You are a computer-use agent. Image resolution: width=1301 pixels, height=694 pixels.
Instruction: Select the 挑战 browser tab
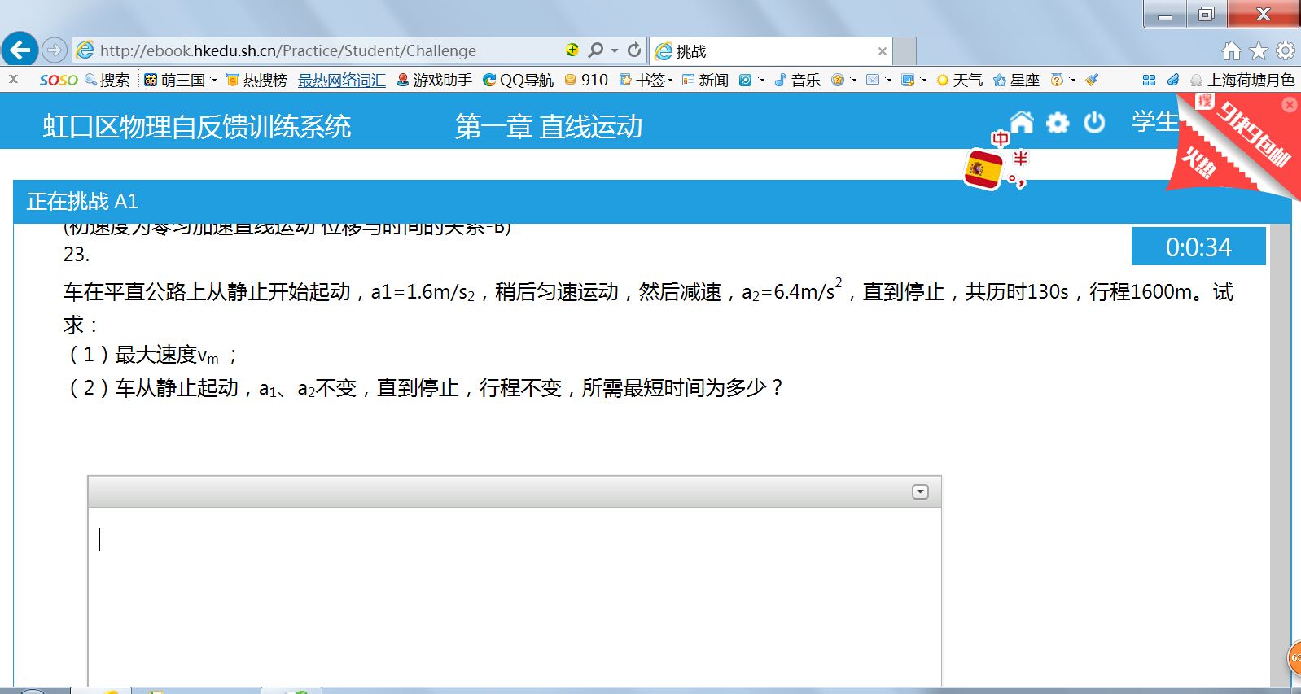point(769,51)
